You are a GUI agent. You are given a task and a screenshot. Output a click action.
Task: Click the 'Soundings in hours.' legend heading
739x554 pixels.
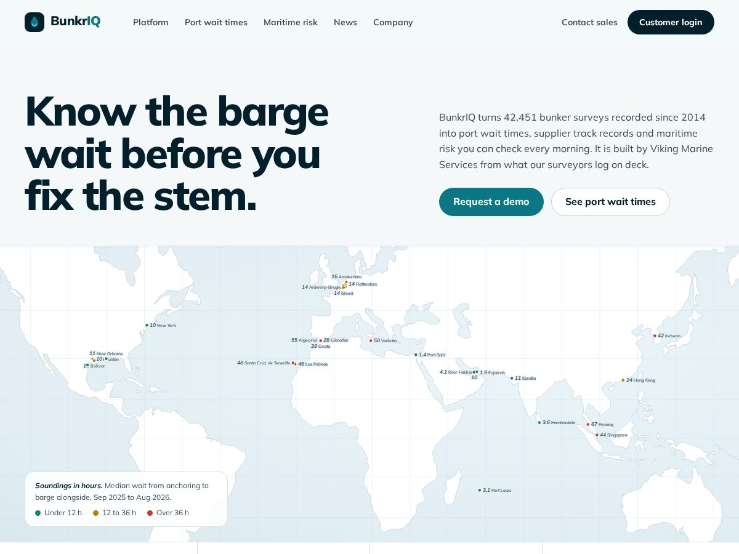point(69,486)
